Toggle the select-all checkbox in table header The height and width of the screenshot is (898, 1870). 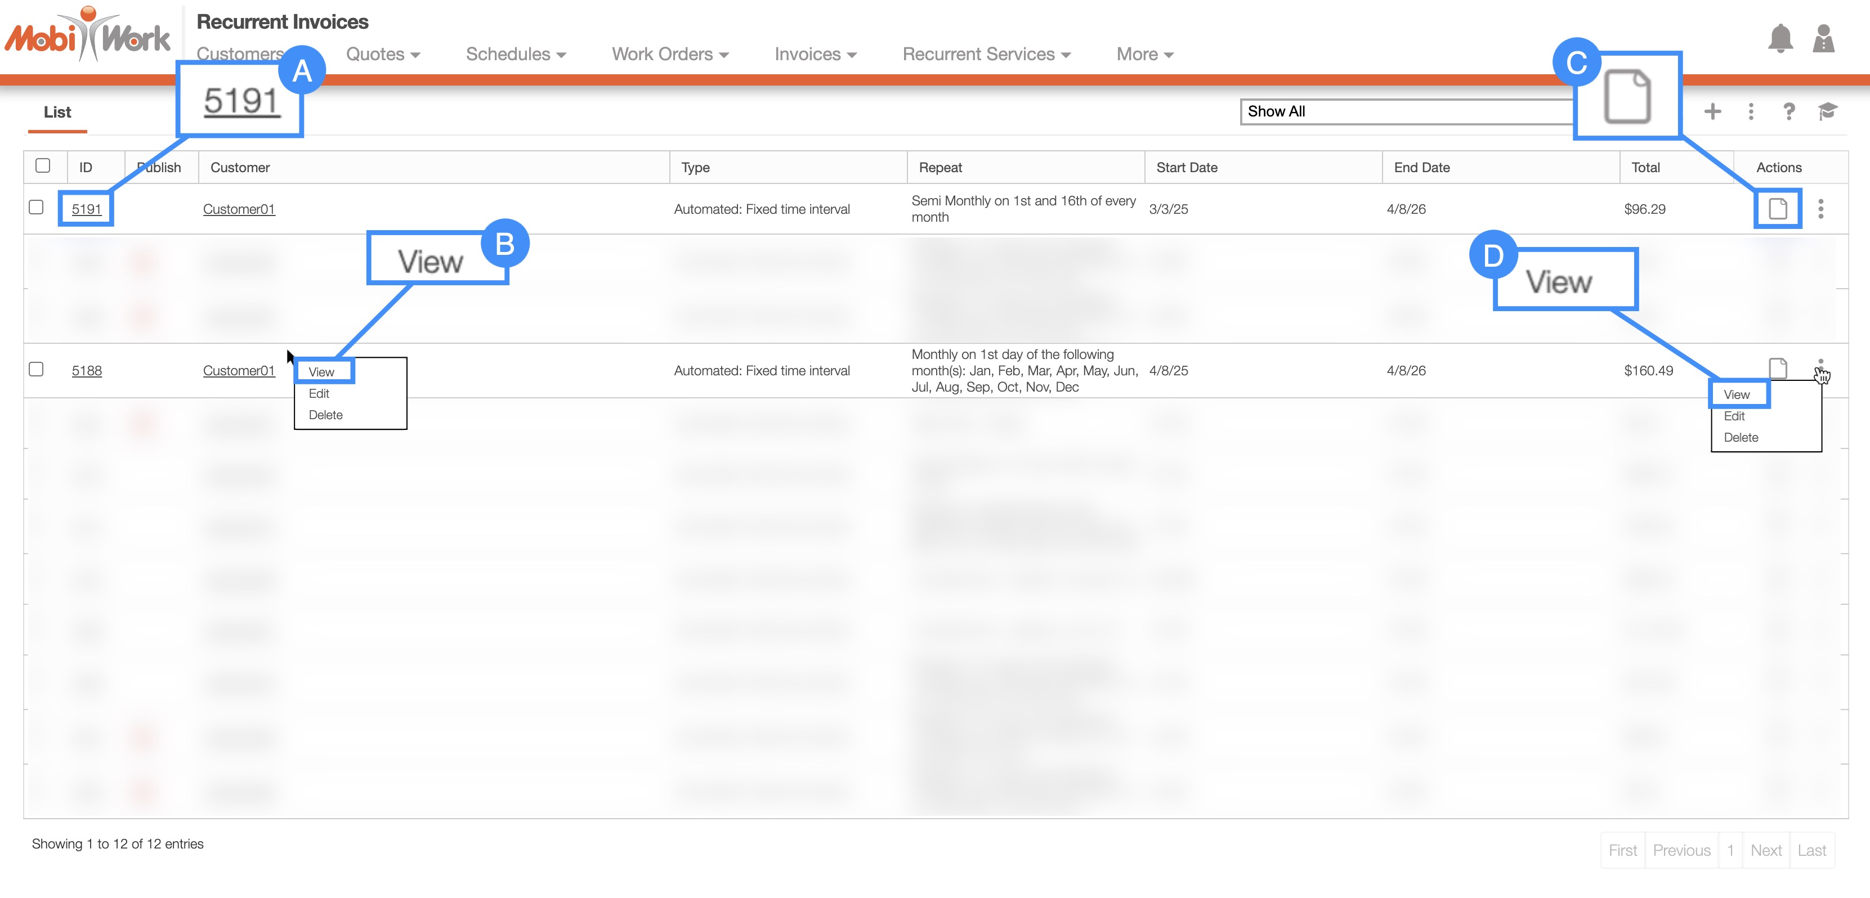(x=43, y=165)
